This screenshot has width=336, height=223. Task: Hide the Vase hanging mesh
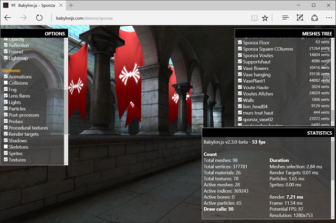(x=240, y=75)
